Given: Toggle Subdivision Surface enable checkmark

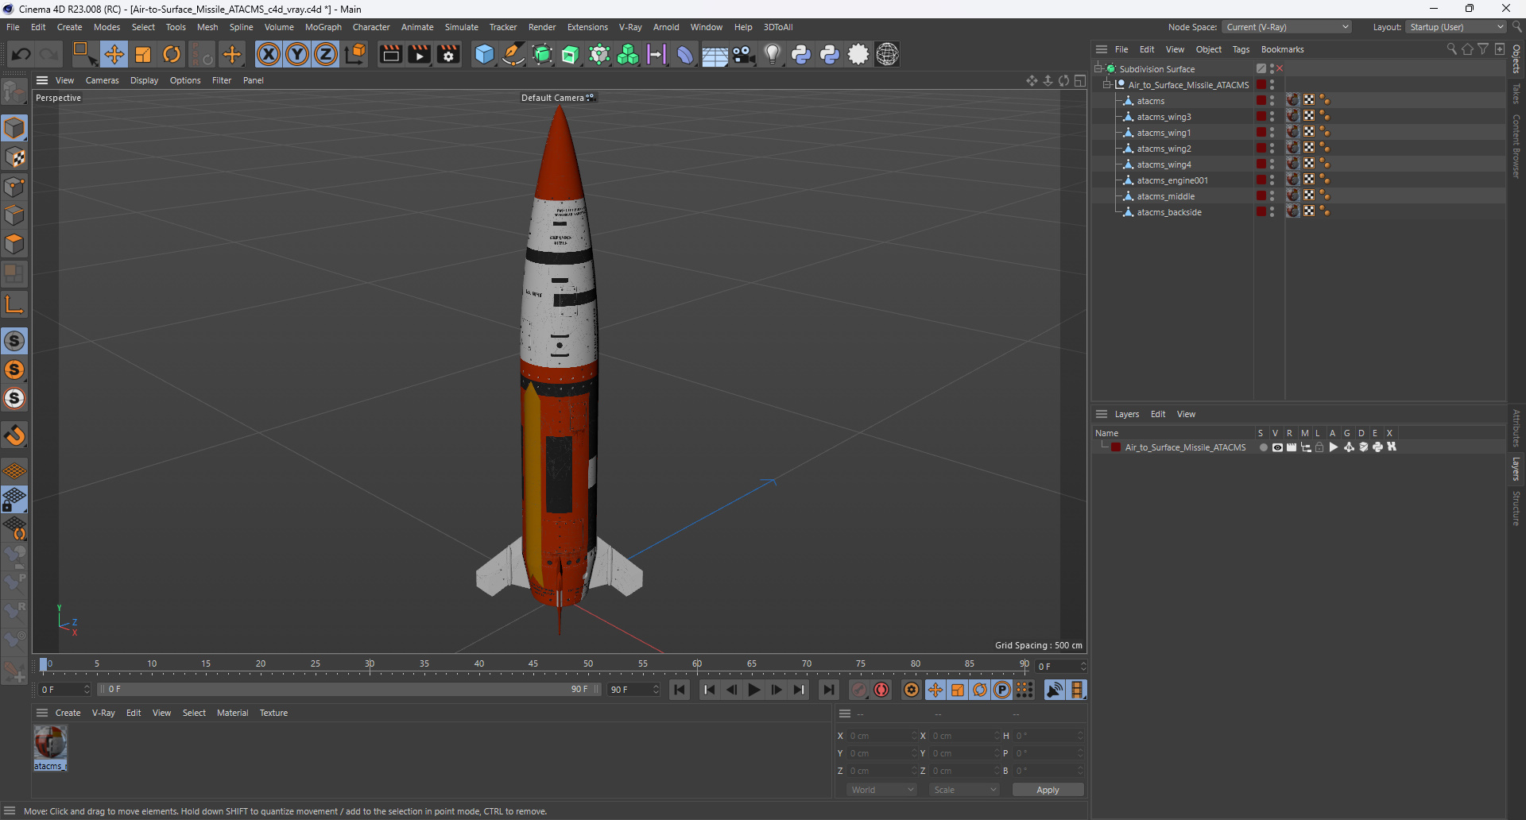Looking at the screenshot, I should click(1280, 69).
